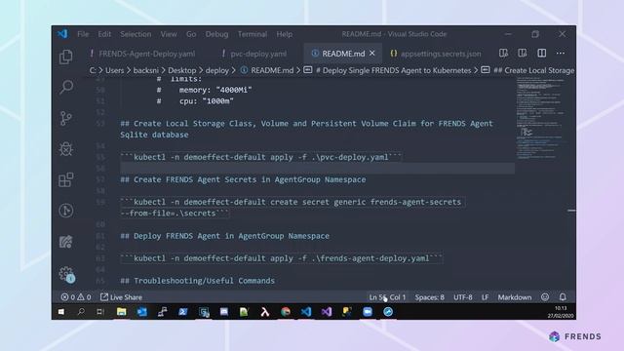Open the Debug view bug icon
624x351 pixels.
(66, 149)
